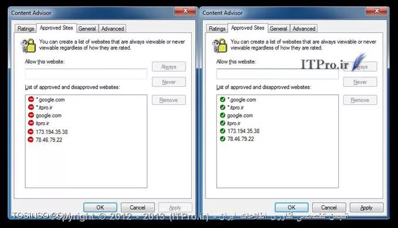
Task: Switch to General tab in left window
Action: pos(87,28)
